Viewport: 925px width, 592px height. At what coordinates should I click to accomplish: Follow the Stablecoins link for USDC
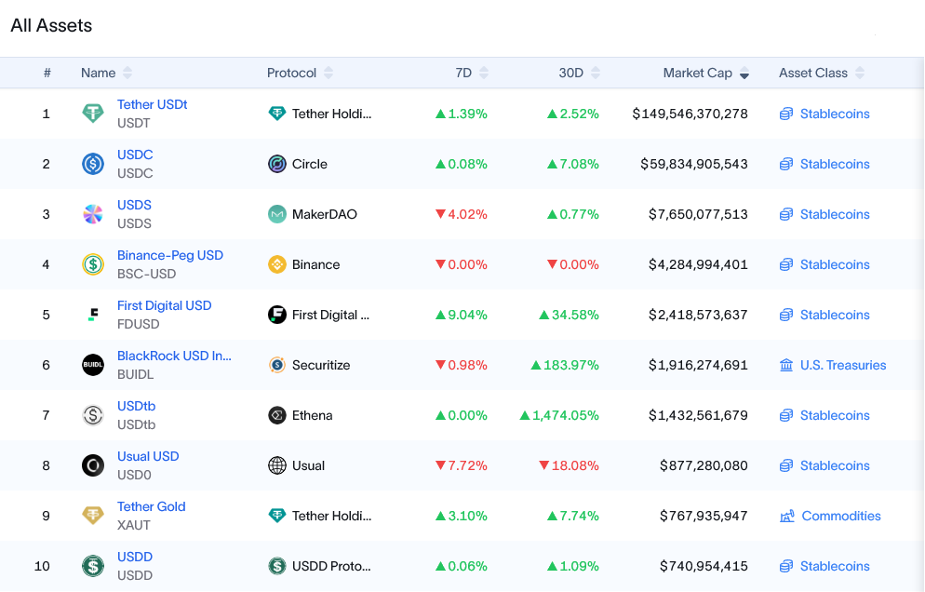pos(835,164)
